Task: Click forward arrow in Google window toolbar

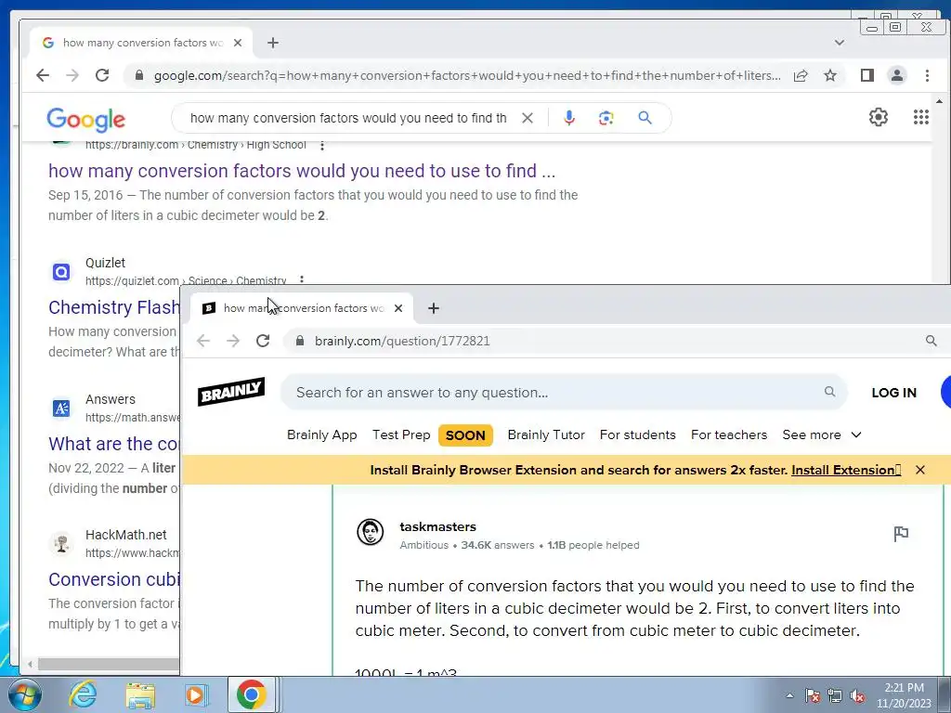Action: (x=72, y=75)
